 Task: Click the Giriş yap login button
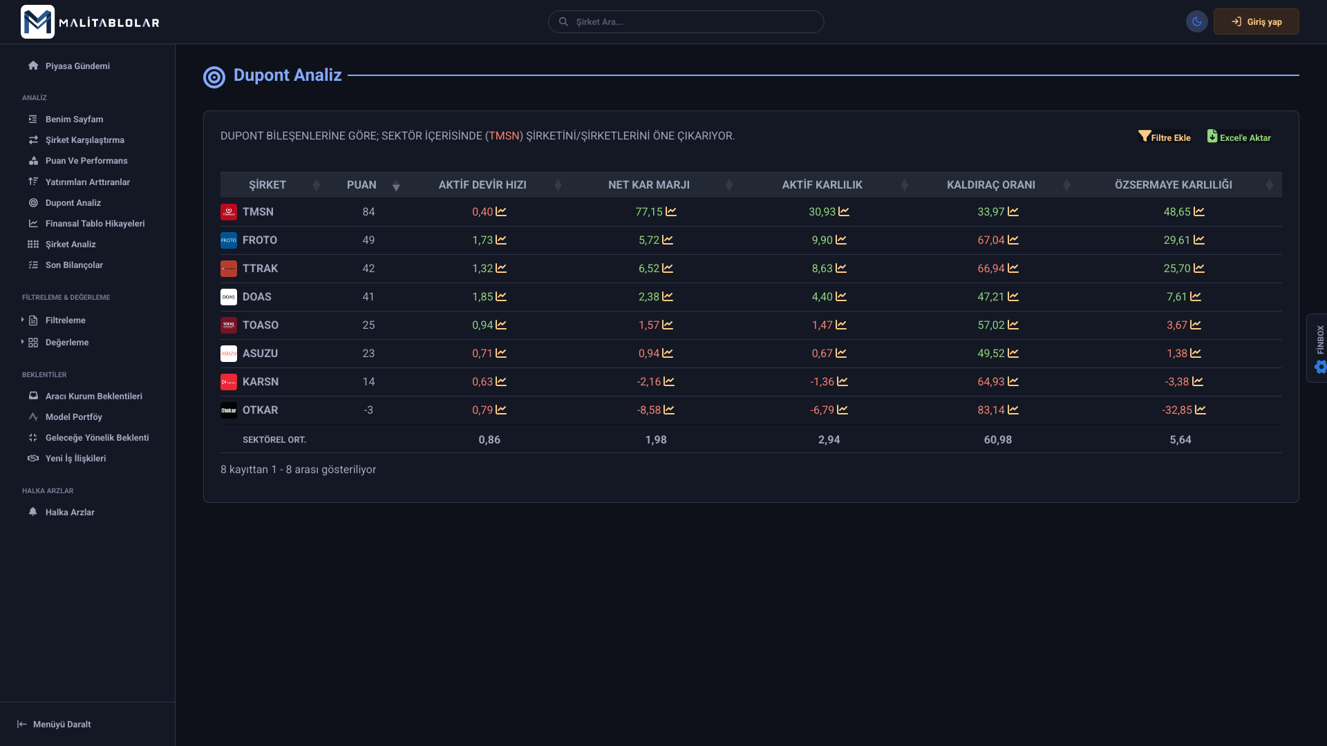click(x=1256, y=21)
